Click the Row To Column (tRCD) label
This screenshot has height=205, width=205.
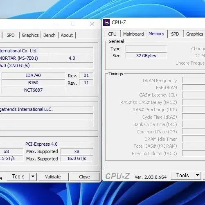[154, 153]
